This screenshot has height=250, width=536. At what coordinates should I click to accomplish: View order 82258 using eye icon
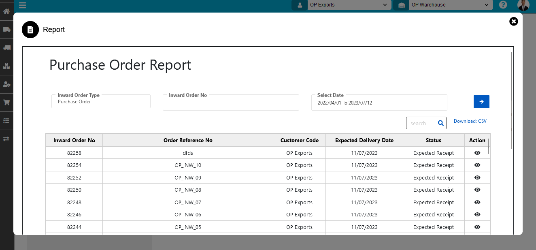tap(477, 153)
